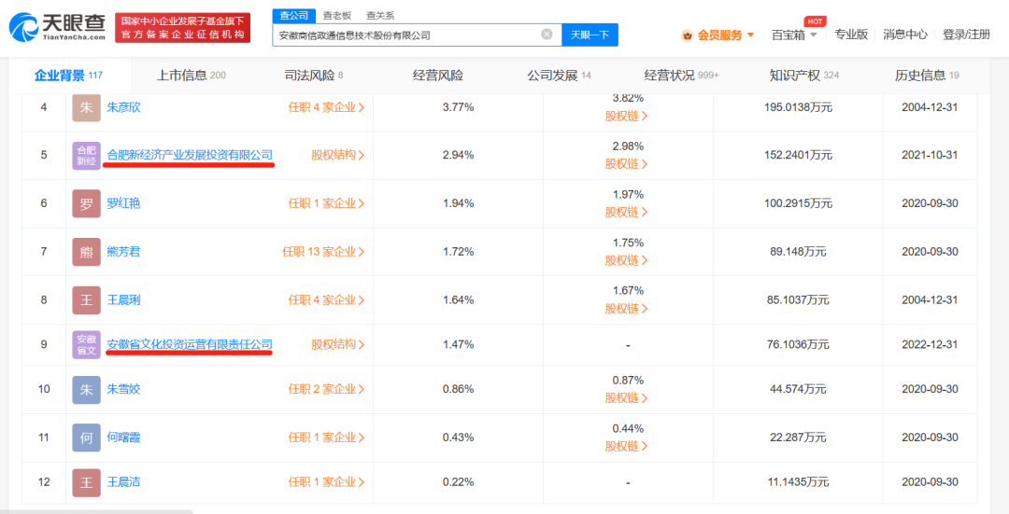Open shareholder 罗红艳 name link
Viewport: 1009px width, 514px height.
(x=123, y=203)
